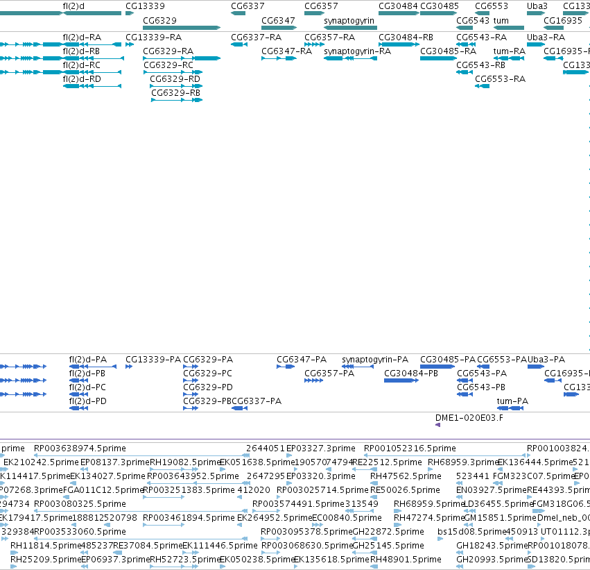Click the tum gene label
This screenshot has height=570, width=590.
click(x=501, y=21)
